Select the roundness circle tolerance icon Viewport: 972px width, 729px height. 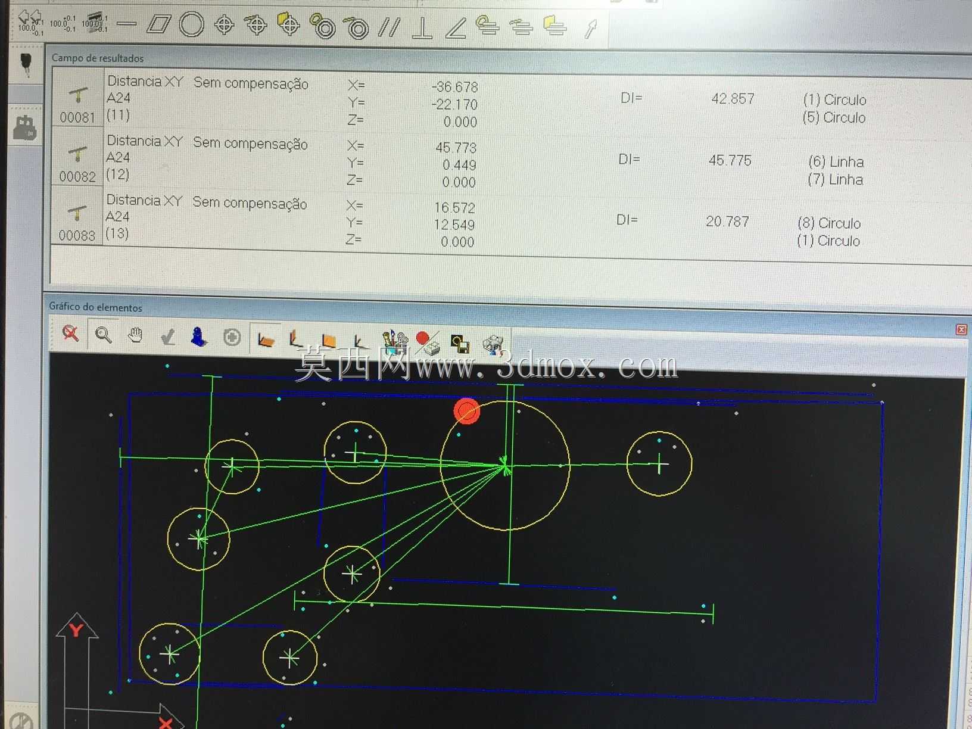pyautogui.click(x=191, y=25)
